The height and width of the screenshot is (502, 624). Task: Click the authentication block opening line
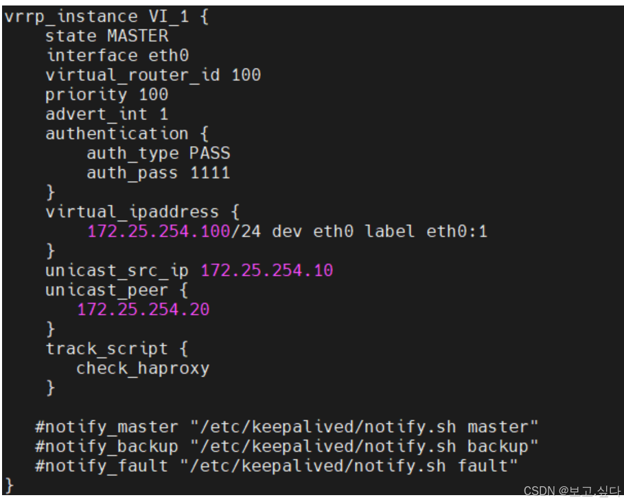127,134
